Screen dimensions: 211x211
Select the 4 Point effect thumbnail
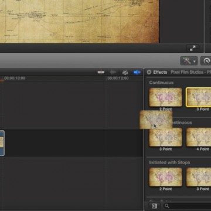(x=199, y=137)
